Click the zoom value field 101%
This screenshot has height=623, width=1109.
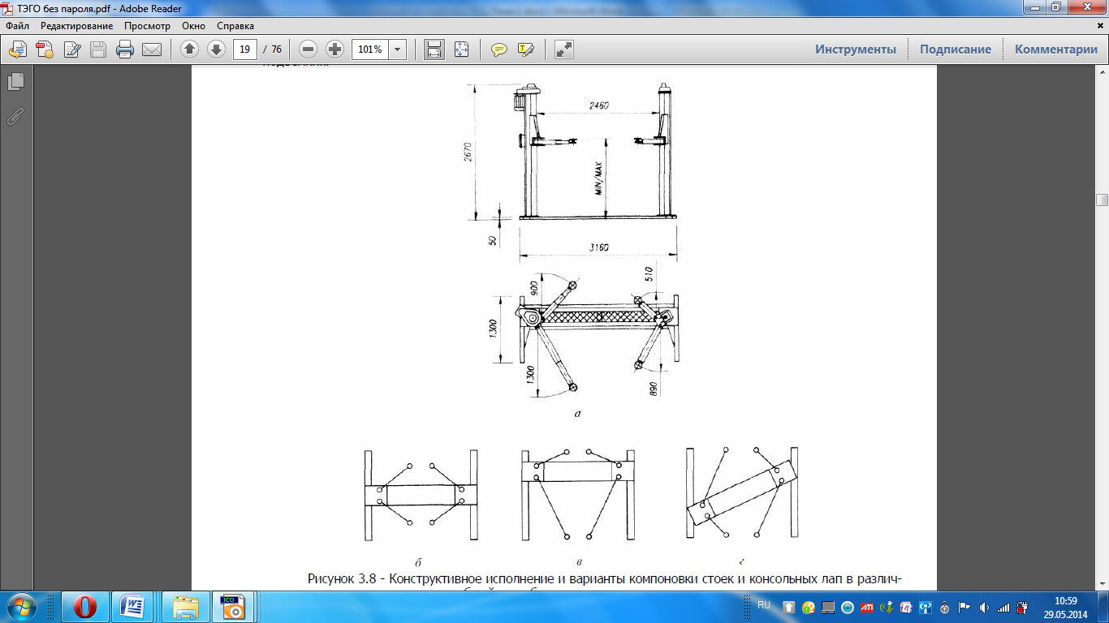(370, 49)
